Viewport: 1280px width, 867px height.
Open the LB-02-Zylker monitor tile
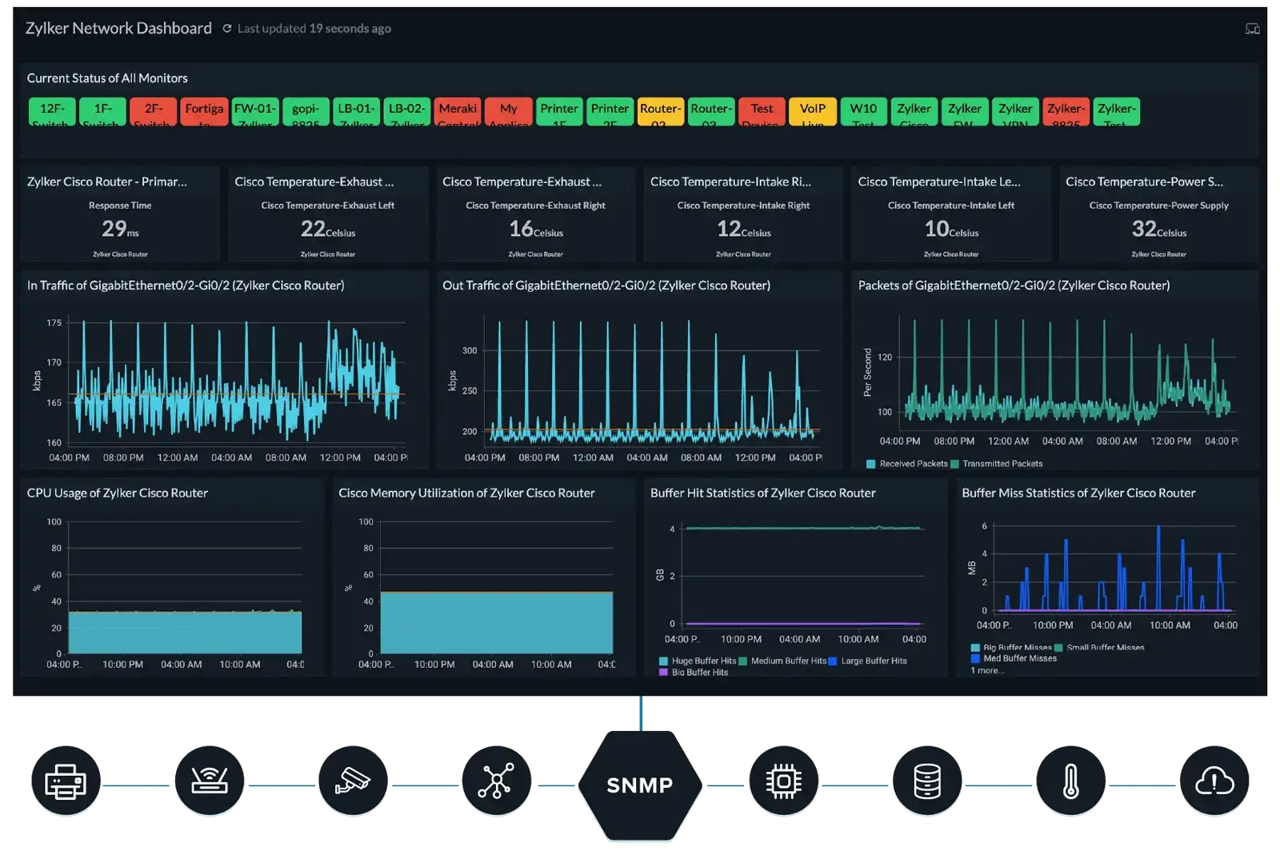click(x=407, y=112)
